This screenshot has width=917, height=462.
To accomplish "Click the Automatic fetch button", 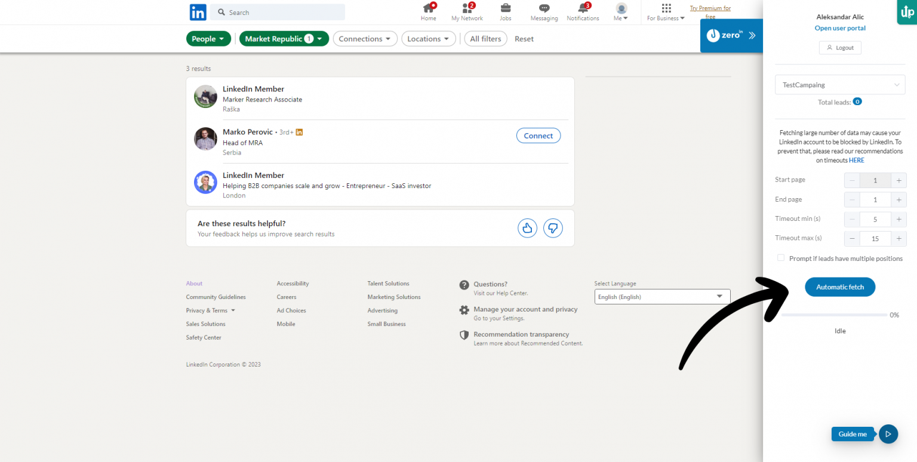I will (839, 287).
